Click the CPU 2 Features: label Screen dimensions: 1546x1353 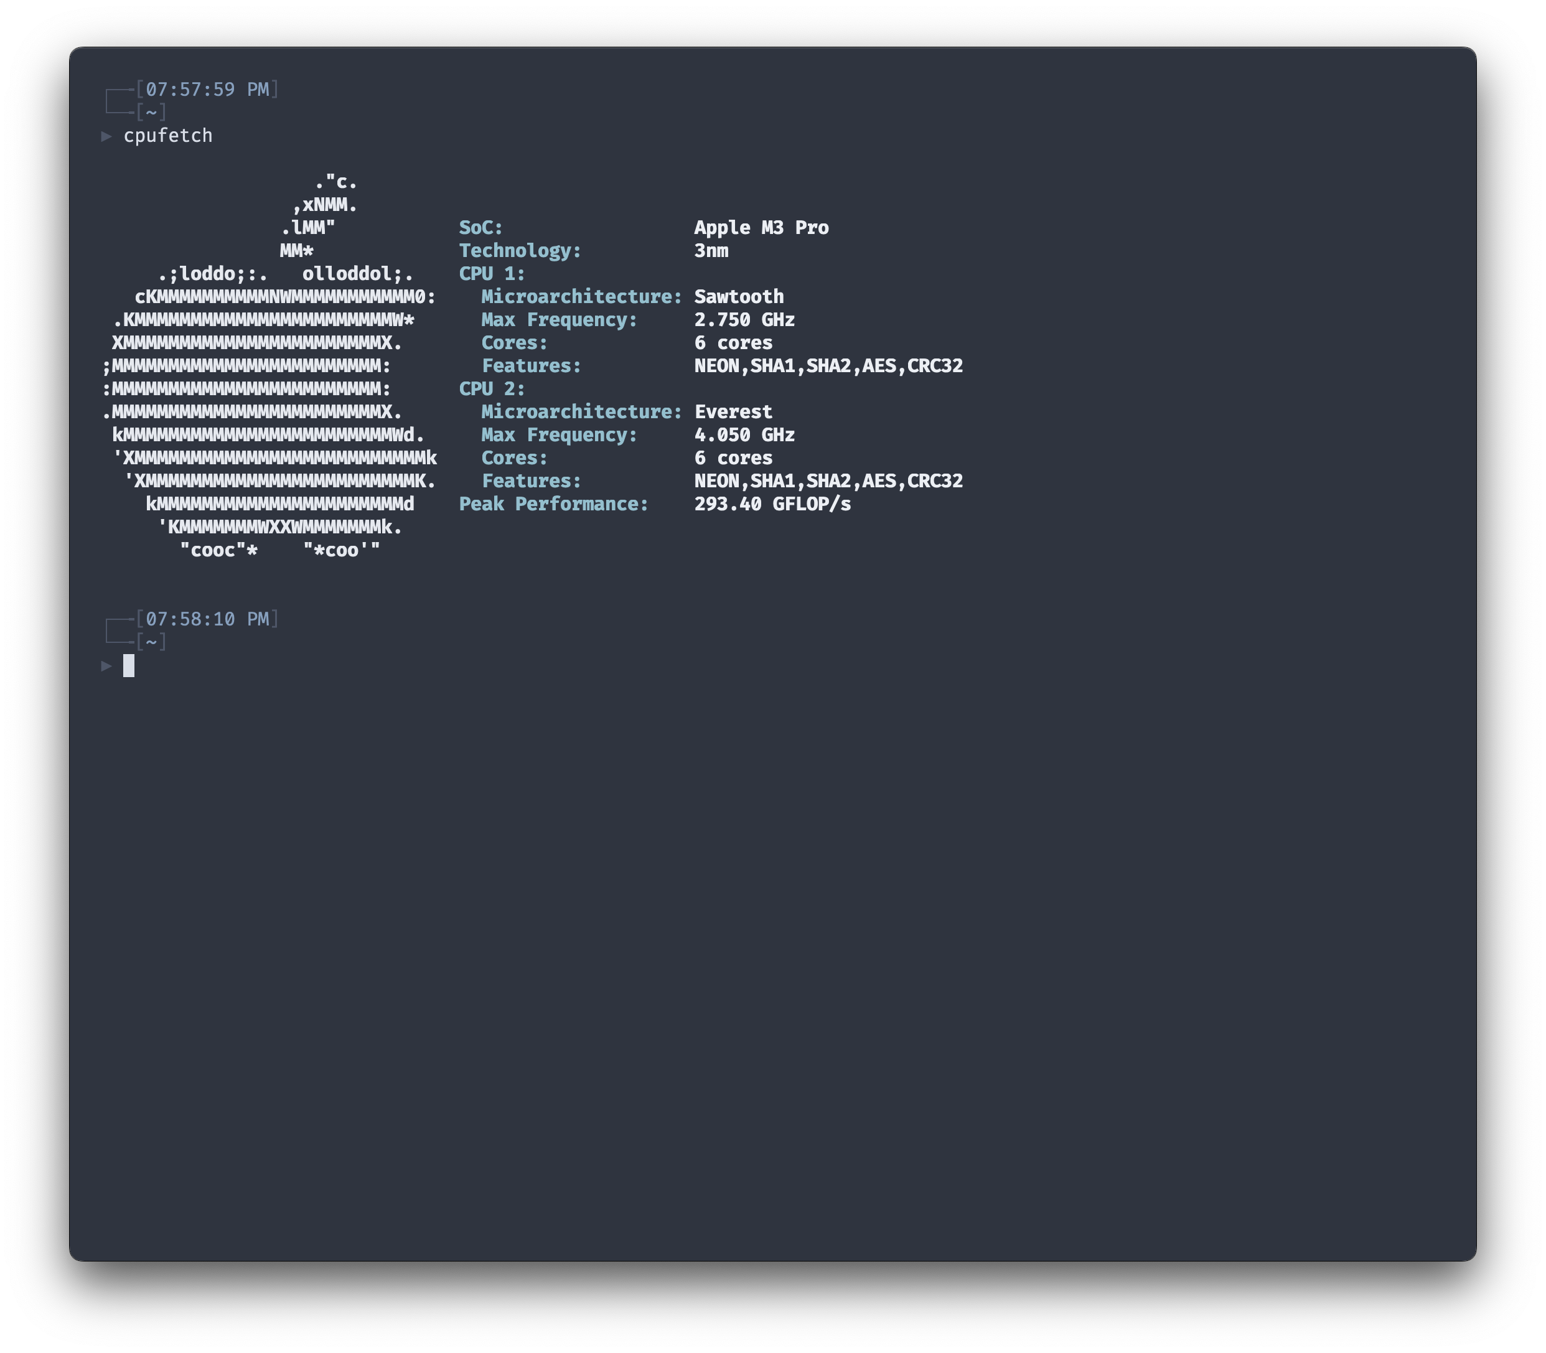click(x=532, y=481)
